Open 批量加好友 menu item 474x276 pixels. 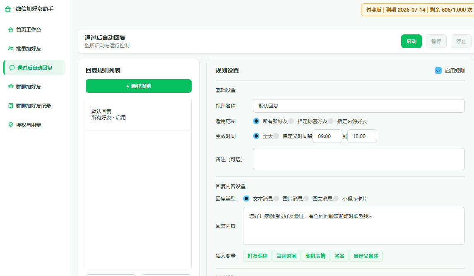tap(34, 49)
